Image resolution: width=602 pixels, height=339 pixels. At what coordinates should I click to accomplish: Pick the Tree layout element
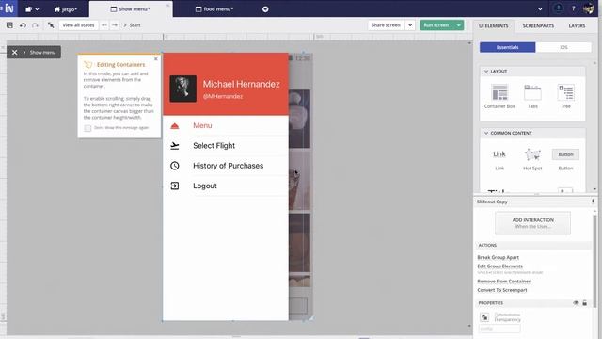pos(566,96)
